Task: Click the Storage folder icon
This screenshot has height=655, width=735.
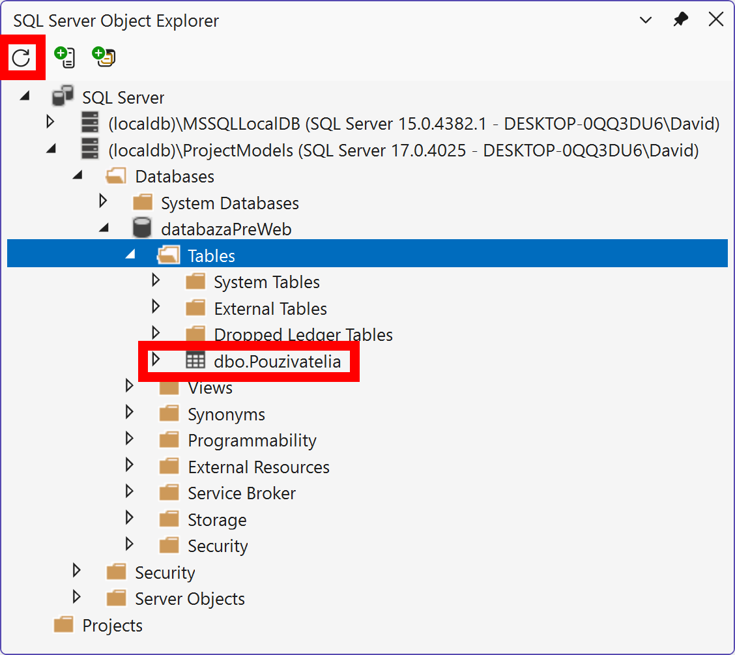Action: pos(169,519)
